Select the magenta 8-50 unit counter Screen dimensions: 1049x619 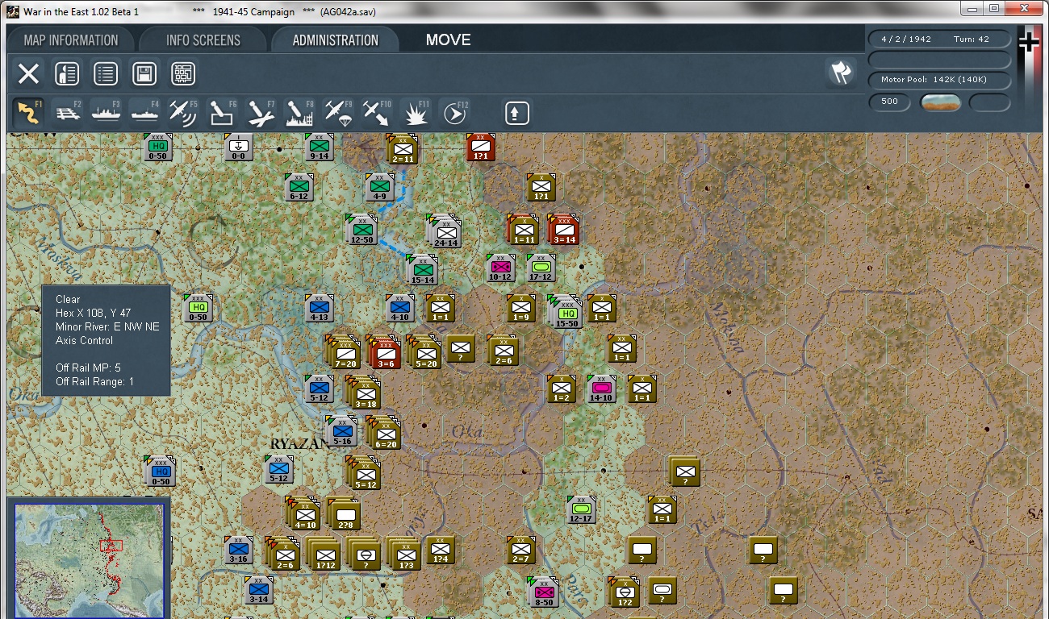point(544,592)
